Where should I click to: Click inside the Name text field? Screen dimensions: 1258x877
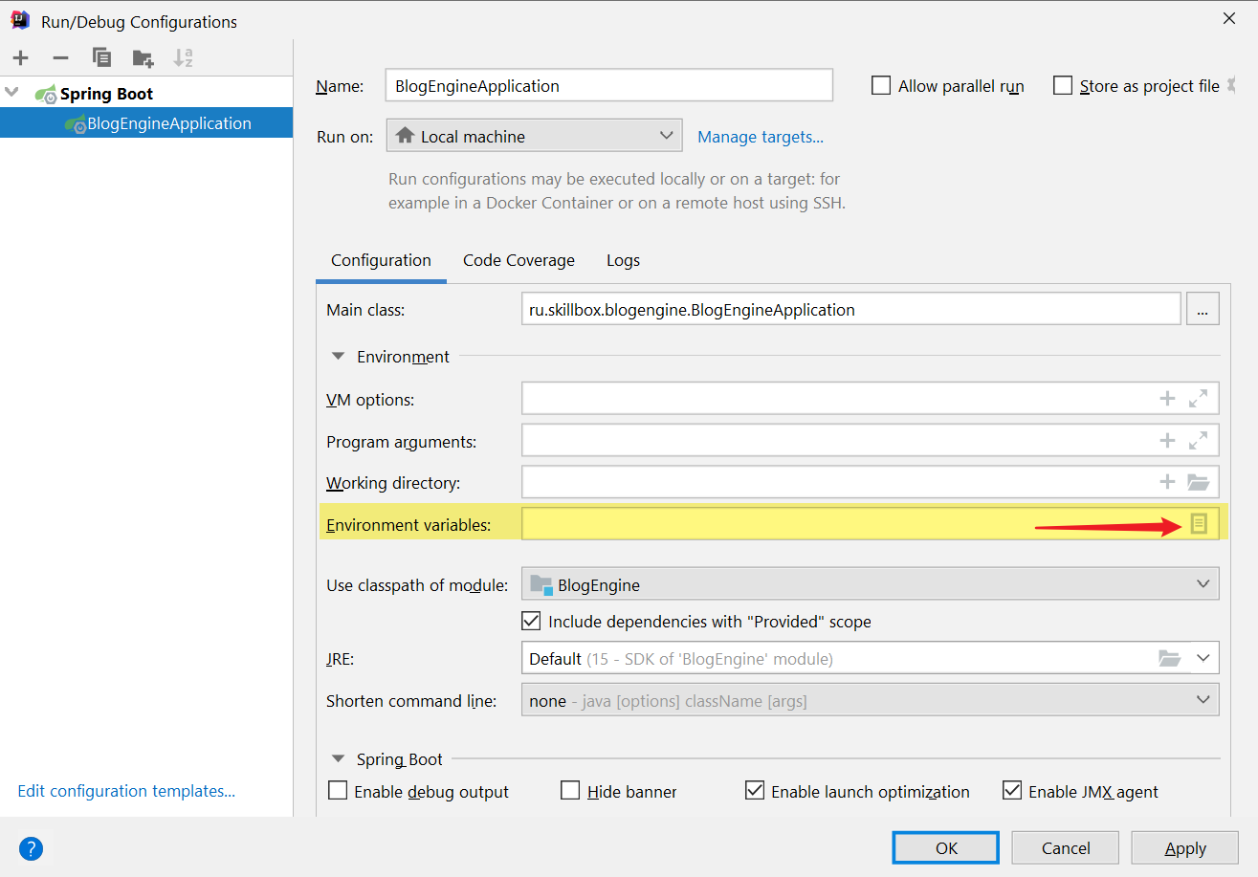click(x=608, y=86)
